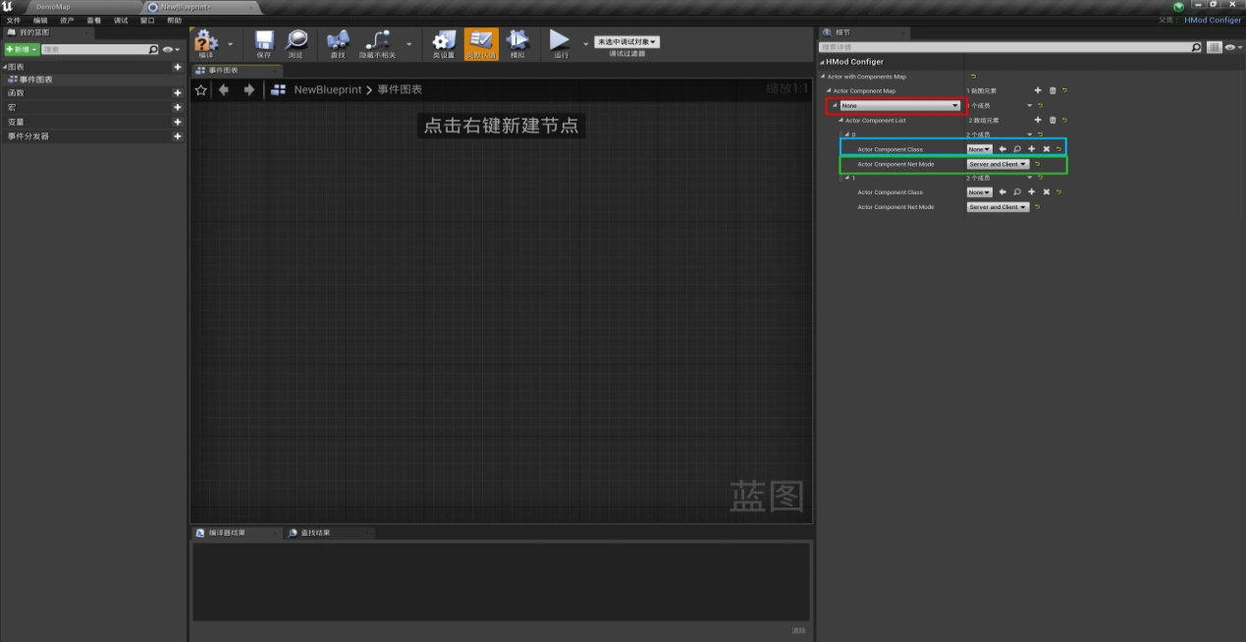Select 类默认值 class defaults button
Viewport: 1246px width, 642px height.
(x=481, y=43)
